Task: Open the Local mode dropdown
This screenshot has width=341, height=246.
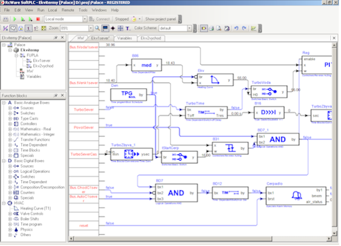Action: pos(85,19)
